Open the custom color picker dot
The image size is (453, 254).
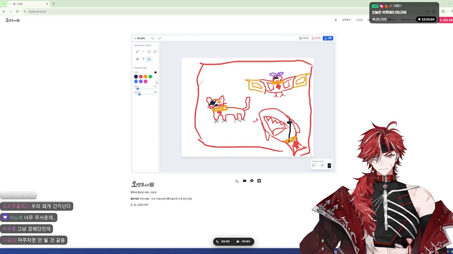tap(155, 72)
